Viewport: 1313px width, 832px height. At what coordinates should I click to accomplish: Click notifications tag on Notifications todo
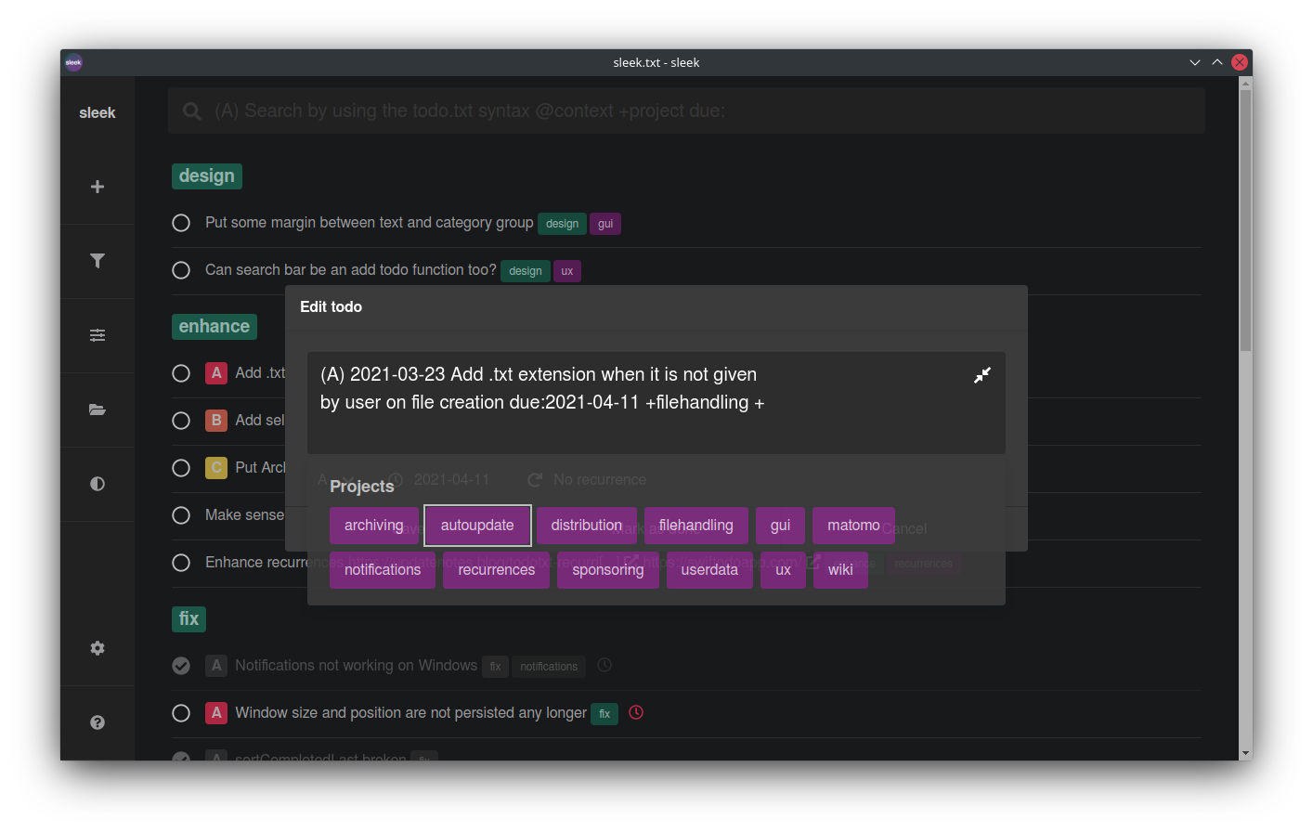point(549,666)
